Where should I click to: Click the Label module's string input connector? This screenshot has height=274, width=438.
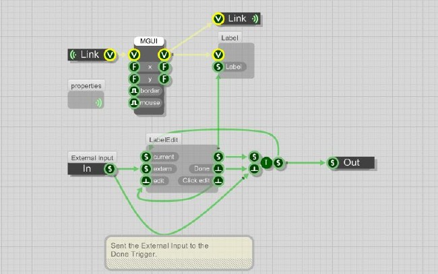(x=218, y=67)
